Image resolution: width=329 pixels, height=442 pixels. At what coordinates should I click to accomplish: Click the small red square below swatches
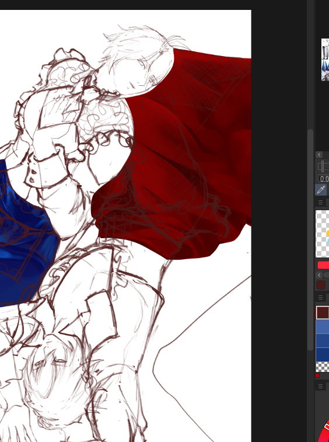point(317,375)
